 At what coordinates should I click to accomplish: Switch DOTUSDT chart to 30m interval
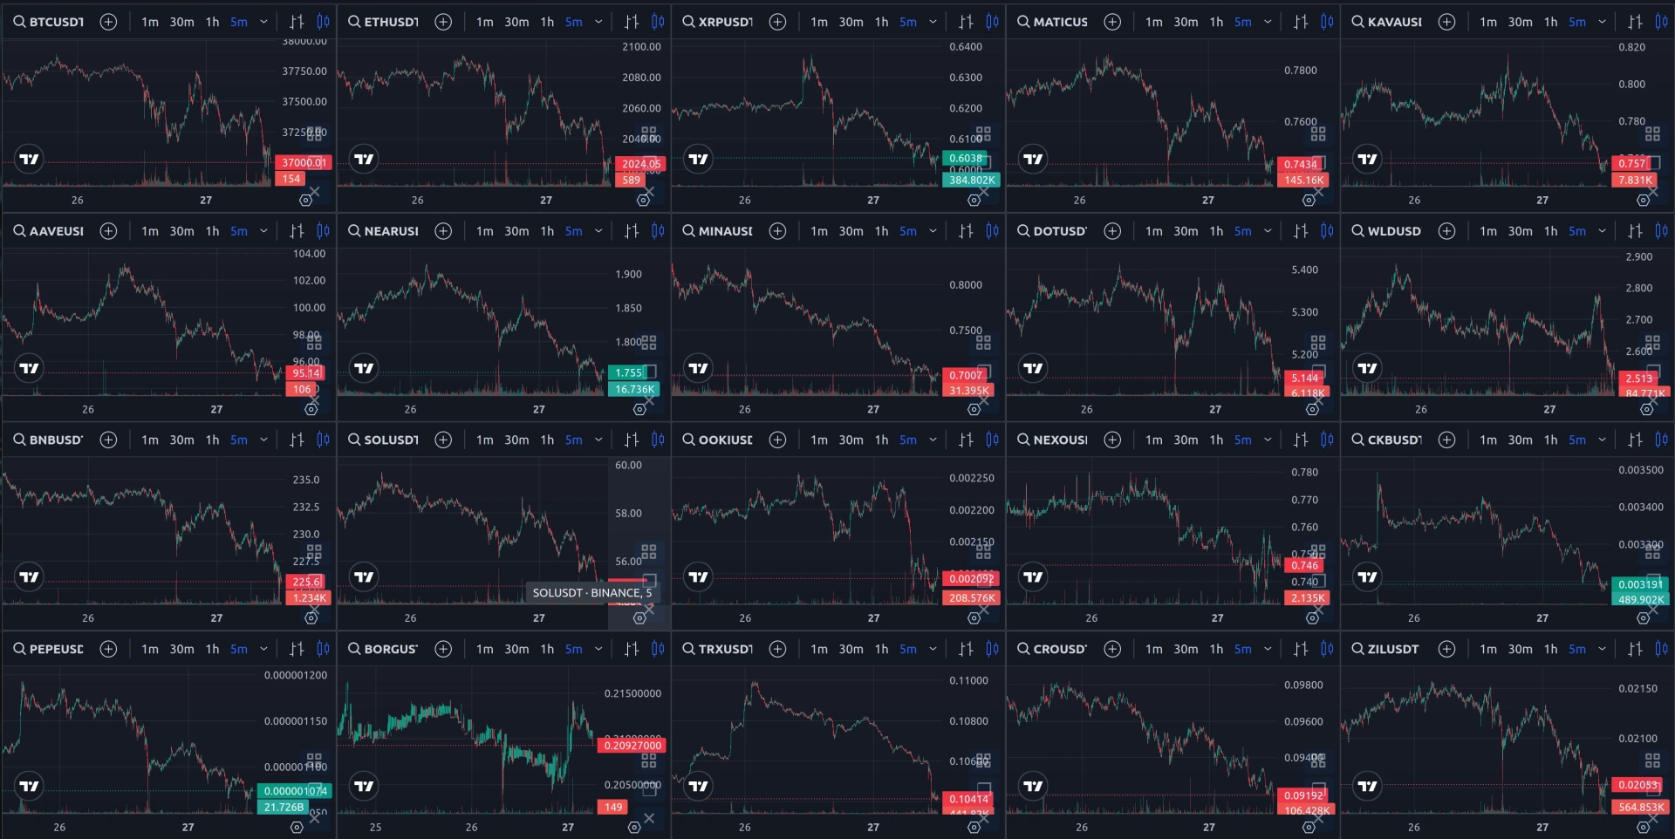tap(1186, 231)
